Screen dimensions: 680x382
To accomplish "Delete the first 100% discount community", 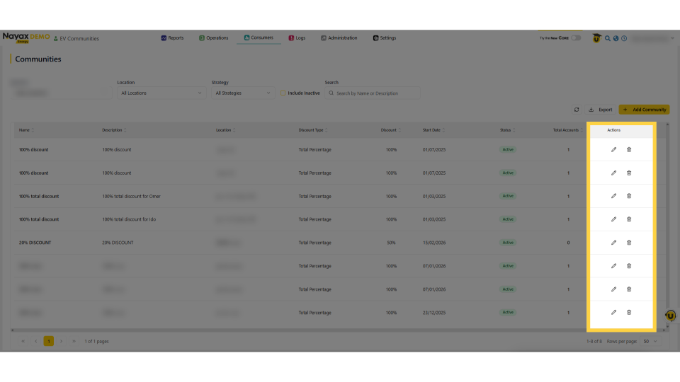I will tap(629, 149).
